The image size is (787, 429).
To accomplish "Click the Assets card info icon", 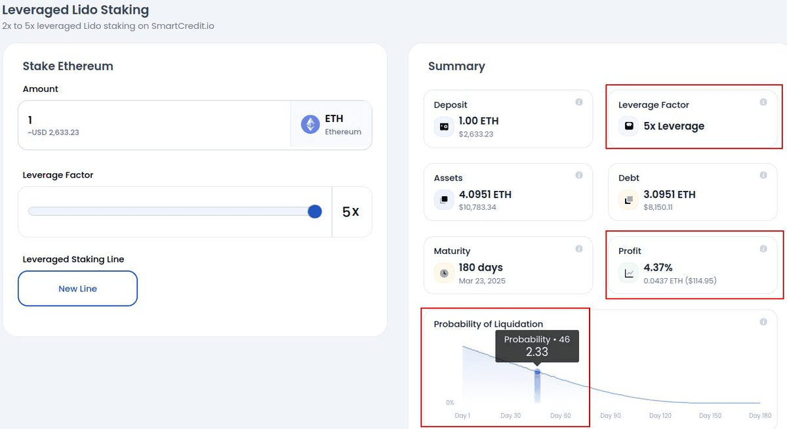I will click(x=578, y=175).
